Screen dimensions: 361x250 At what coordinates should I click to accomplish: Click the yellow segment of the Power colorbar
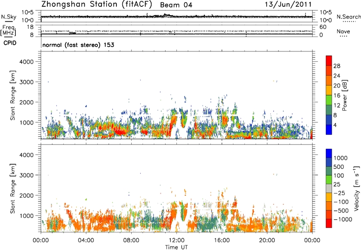tap(329, 90)
